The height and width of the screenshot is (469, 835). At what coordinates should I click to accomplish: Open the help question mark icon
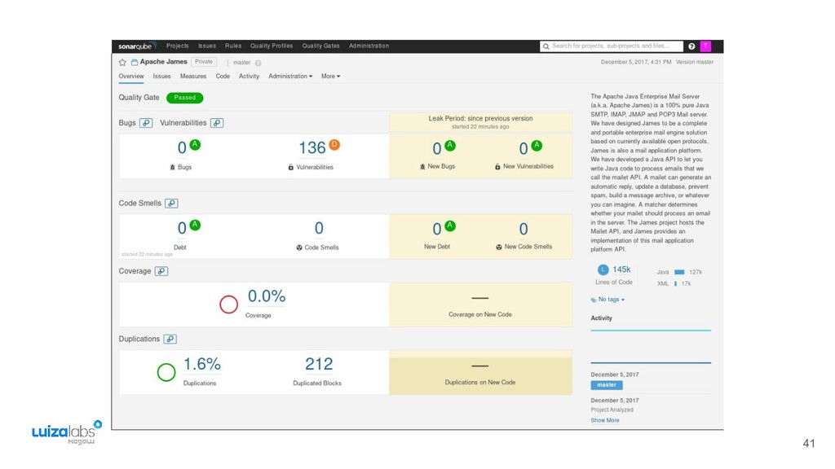691,46
